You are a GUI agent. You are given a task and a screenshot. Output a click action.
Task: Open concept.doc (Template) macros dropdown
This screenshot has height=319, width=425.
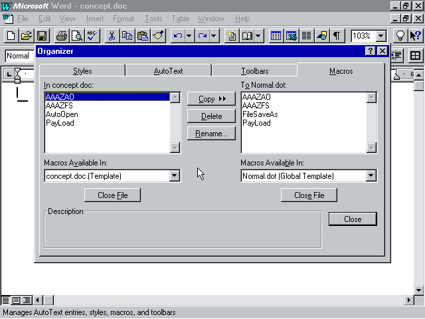[x=175, y=175]
